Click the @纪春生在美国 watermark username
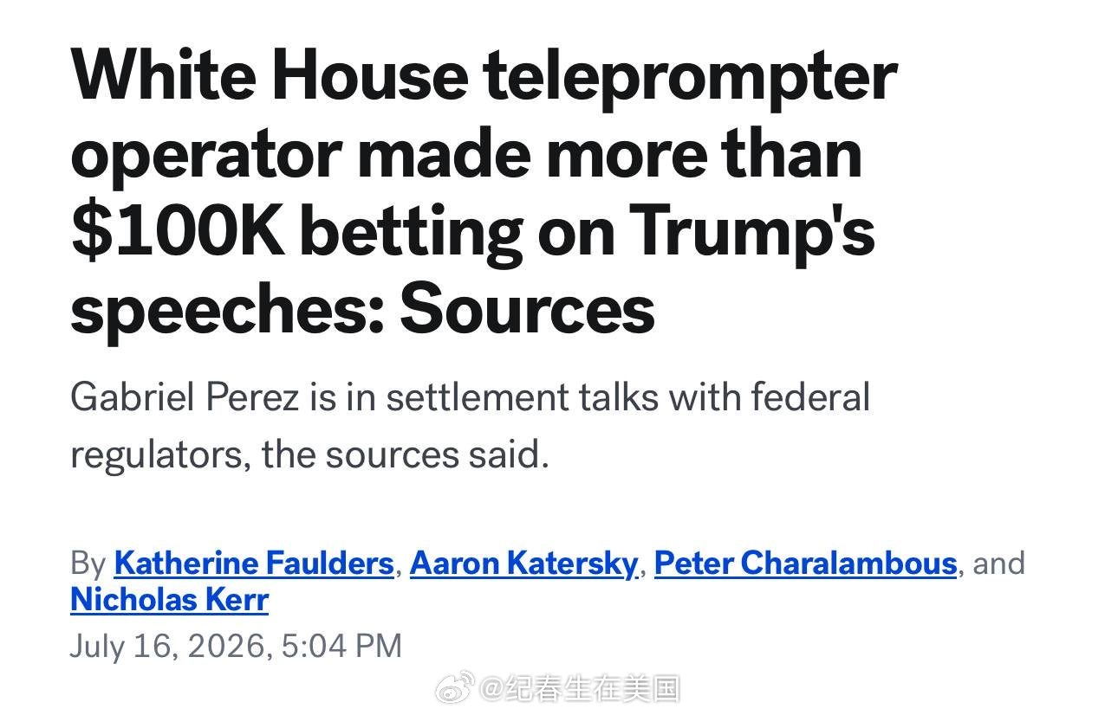The image size is (1118, 715). [580, 689]
